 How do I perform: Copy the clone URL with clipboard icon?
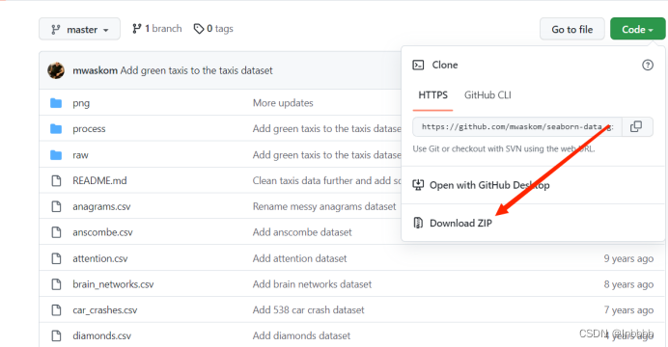coord(636,126)
